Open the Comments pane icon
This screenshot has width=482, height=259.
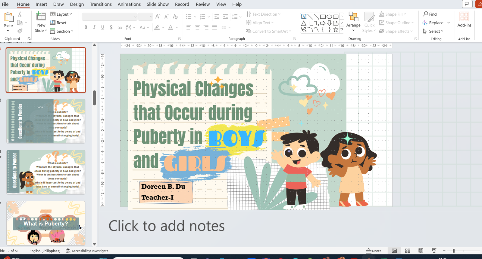[467, 4]
